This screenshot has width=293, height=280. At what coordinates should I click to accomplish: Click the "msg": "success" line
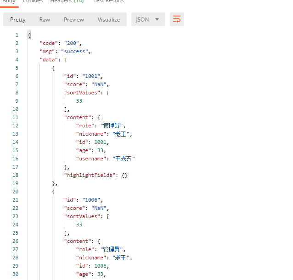point(65,51)
